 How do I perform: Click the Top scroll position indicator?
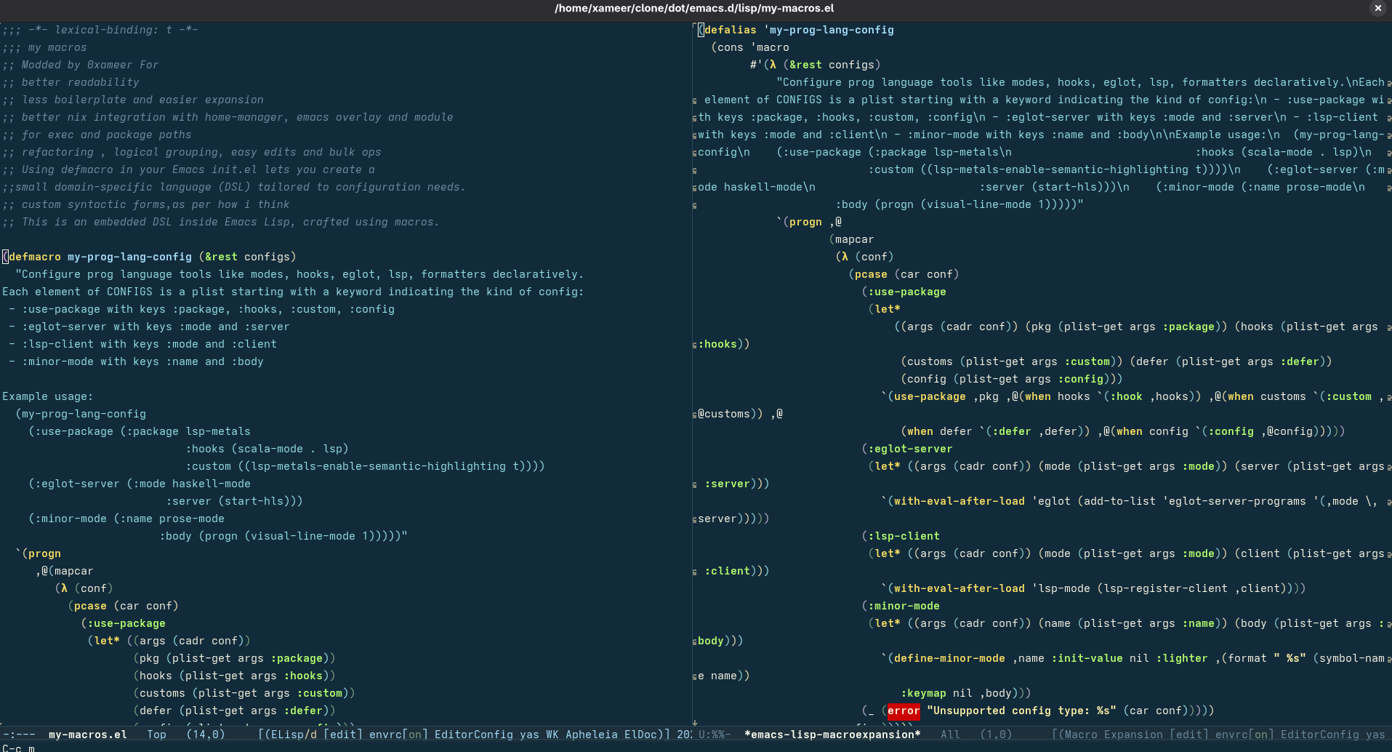tap(156, 735)
